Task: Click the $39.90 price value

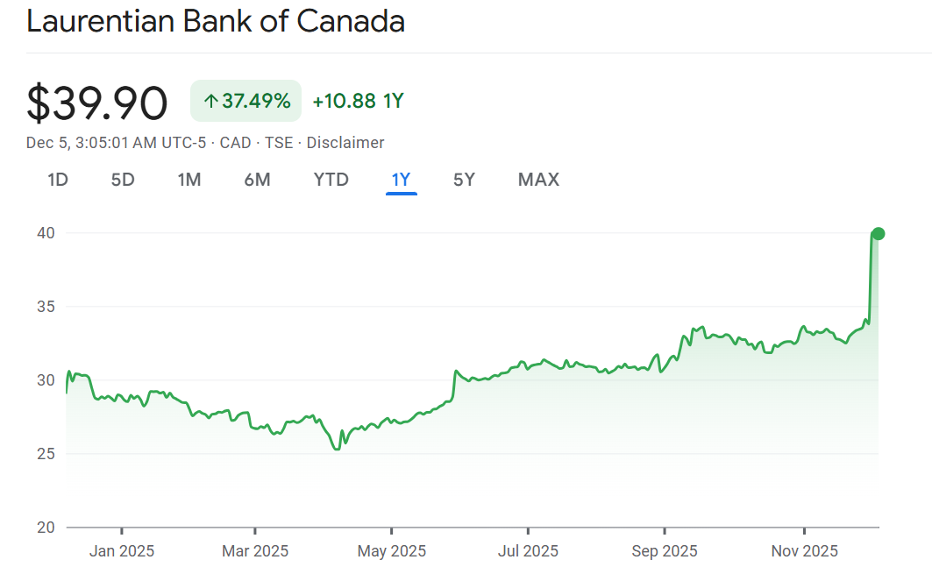Action: pos(96,103)
